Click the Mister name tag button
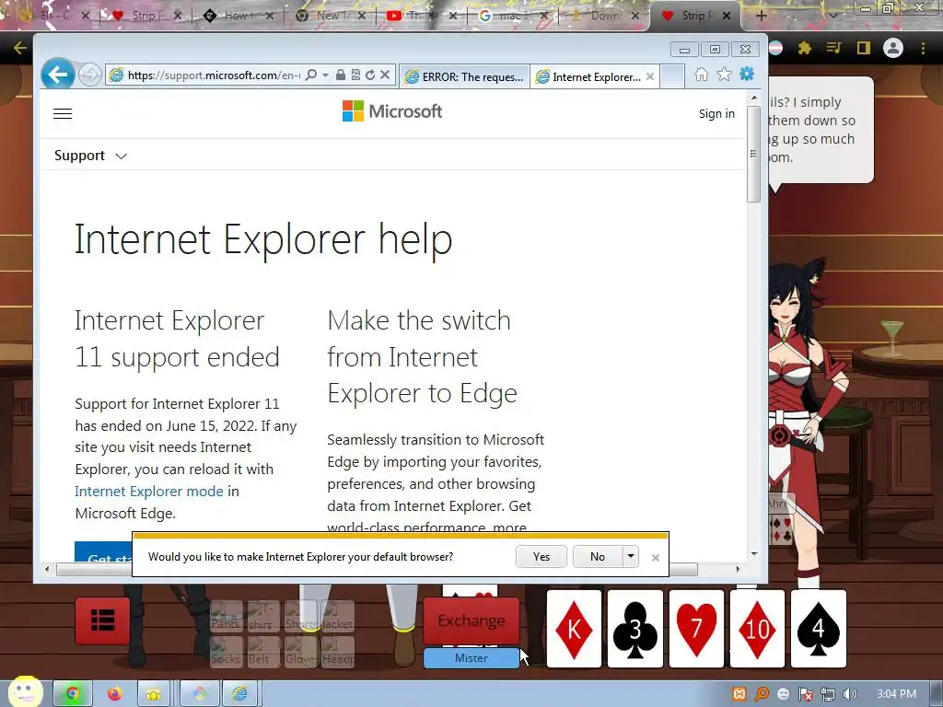 (x=471, y=657)
